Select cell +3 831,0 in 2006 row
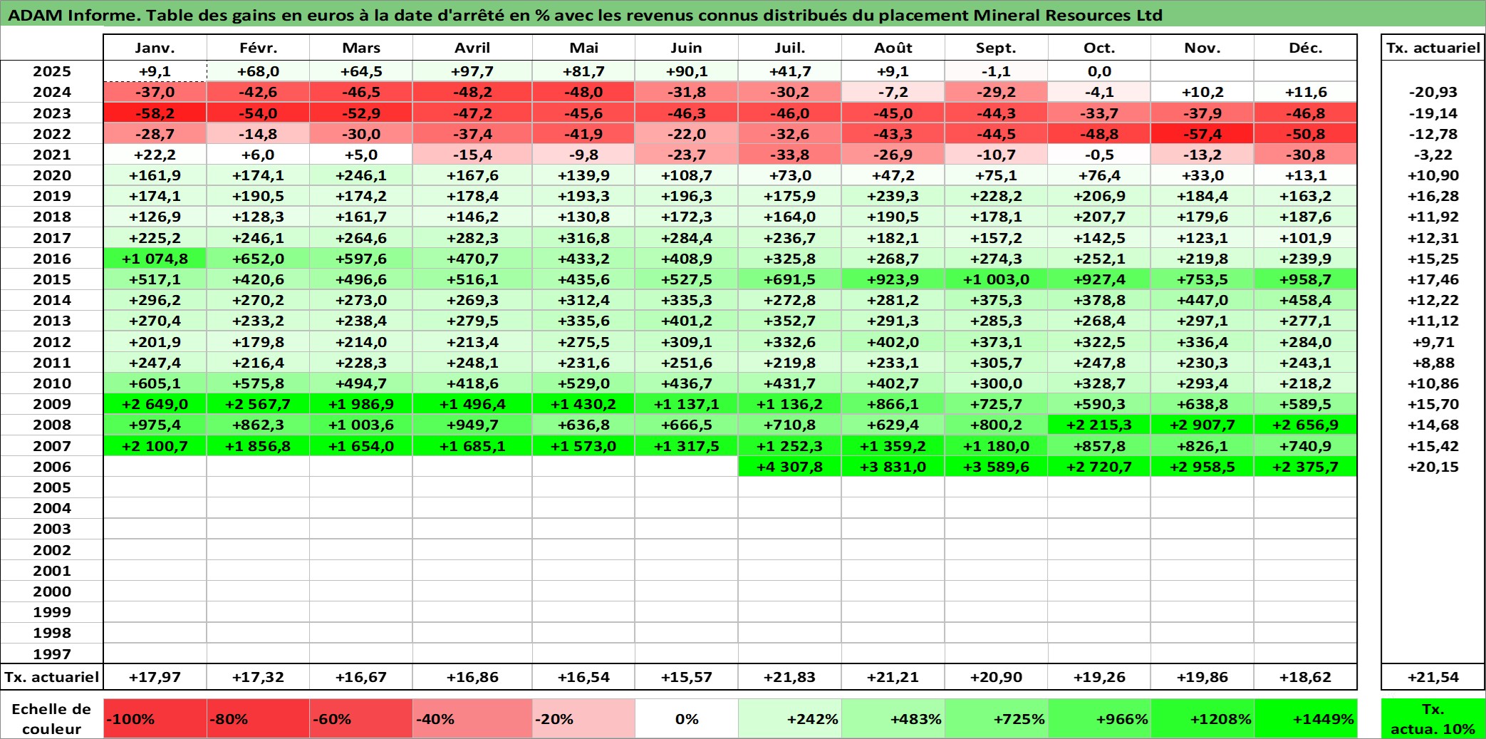This screenshot has height=739, width=1486. coord(893,467)
